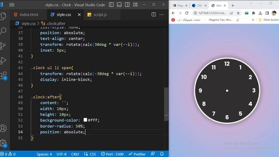Viewport: 279px width, 157px height.
Task: Toggle the secondary side bar layout icon
Action: [x=127, y=5]
